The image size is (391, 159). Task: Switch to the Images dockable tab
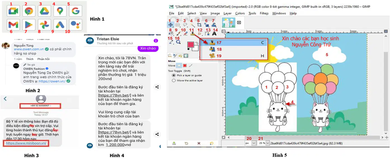186,56
